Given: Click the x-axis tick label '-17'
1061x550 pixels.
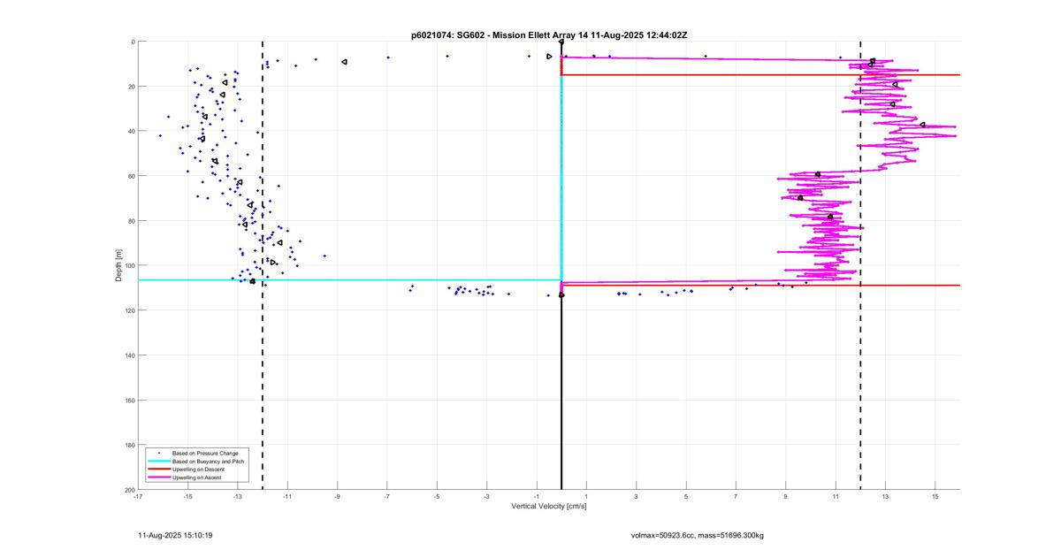Looking at the screenshot, I should [x=138, y=497].
